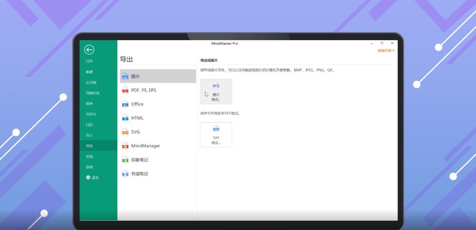Pick the SVG export icon
Screen dimensions: 476x230
point(125,132)
